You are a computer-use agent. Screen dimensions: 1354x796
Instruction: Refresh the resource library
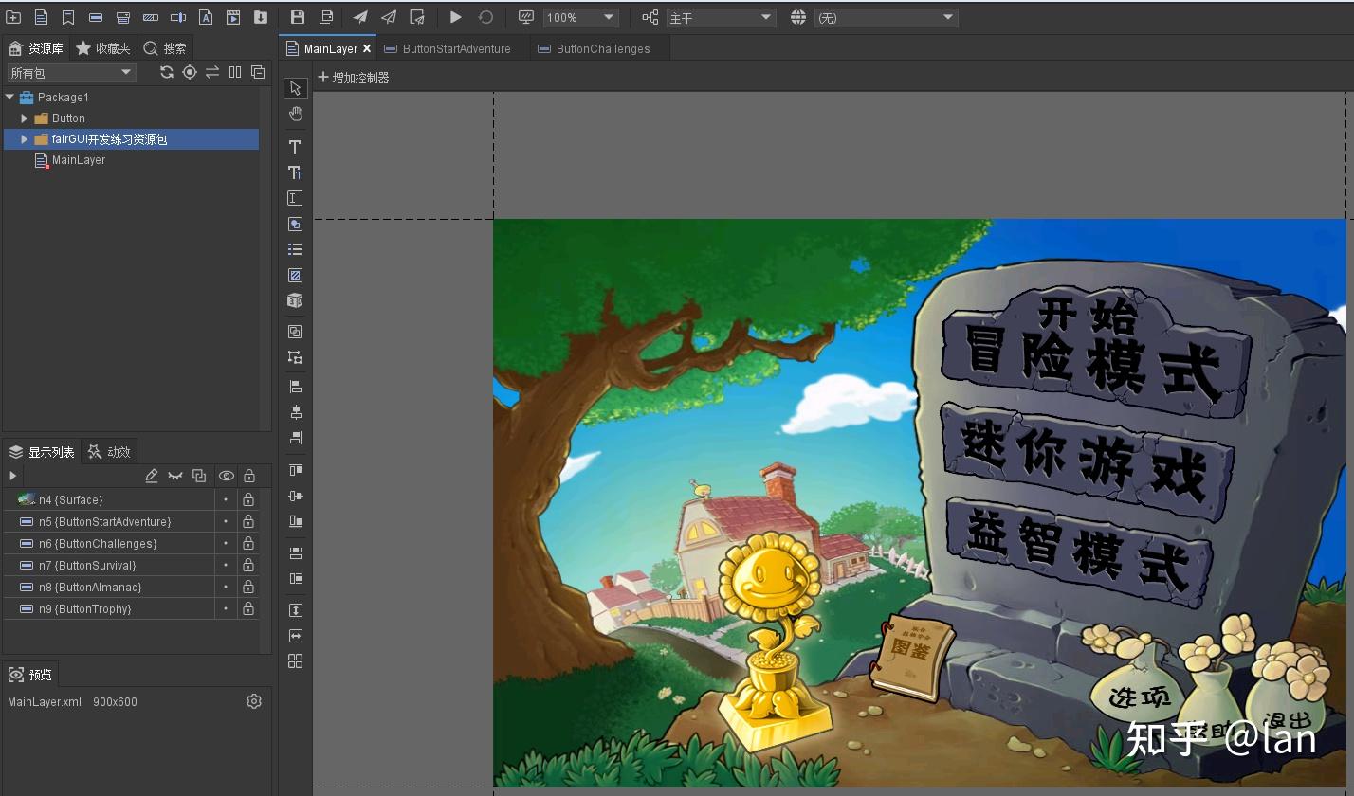(x=167, y=72)
